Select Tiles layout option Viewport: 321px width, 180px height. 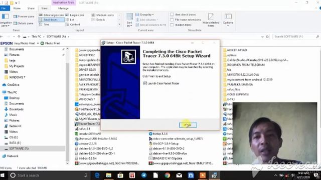(44, 24)
